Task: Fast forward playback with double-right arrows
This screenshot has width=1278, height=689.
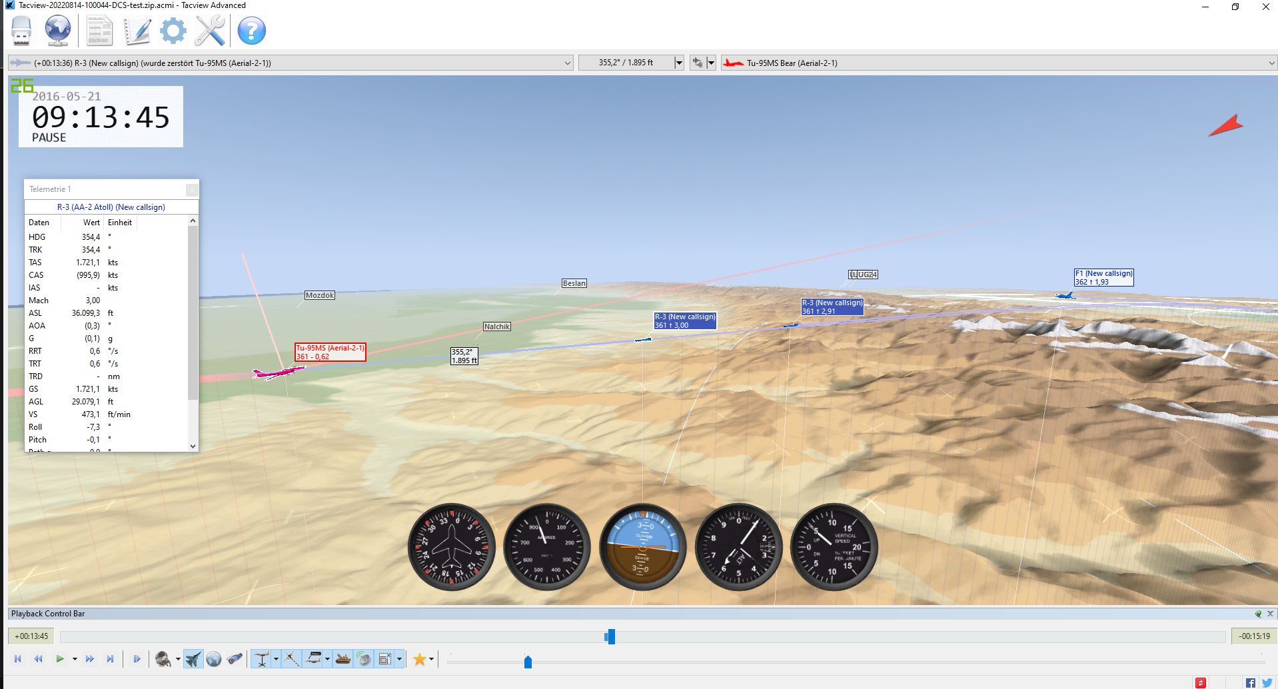Action: 90,659
